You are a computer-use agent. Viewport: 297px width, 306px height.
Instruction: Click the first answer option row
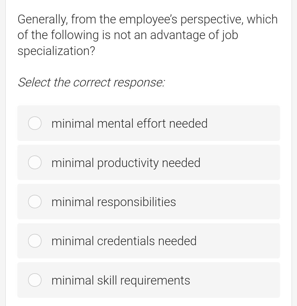(148, 123)
